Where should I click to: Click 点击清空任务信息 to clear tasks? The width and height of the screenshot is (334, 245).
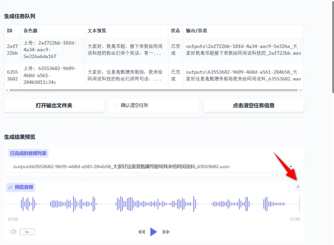(x=253, y=105)
